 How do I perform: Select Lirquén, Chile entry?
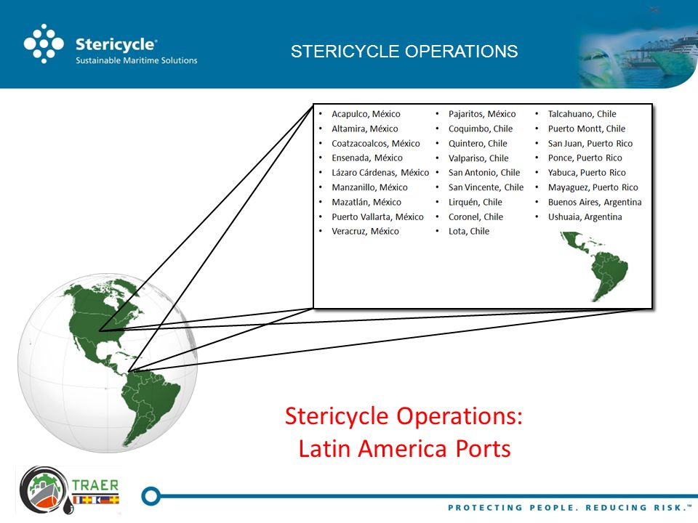[x=475, y=202]
